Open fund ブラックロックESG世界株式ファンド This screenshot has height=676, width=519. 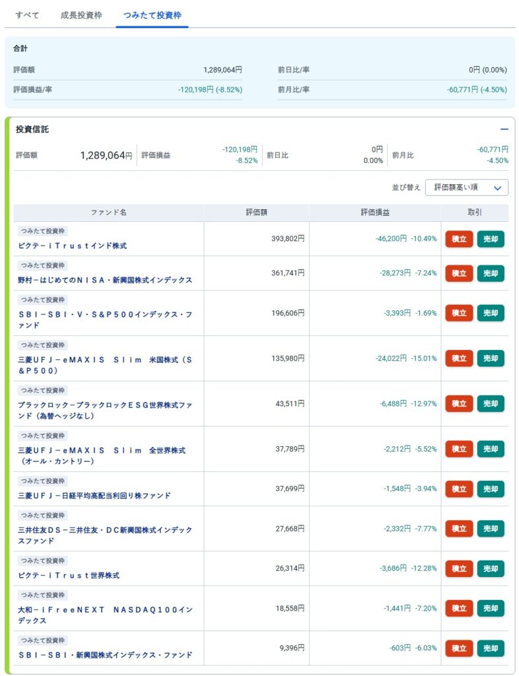[105, 411]
